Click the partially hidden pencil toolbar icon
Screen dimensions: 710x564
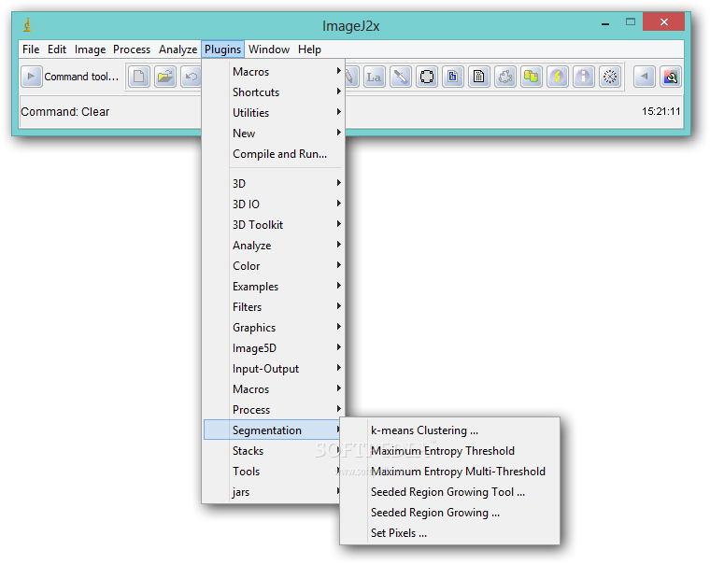351,77
